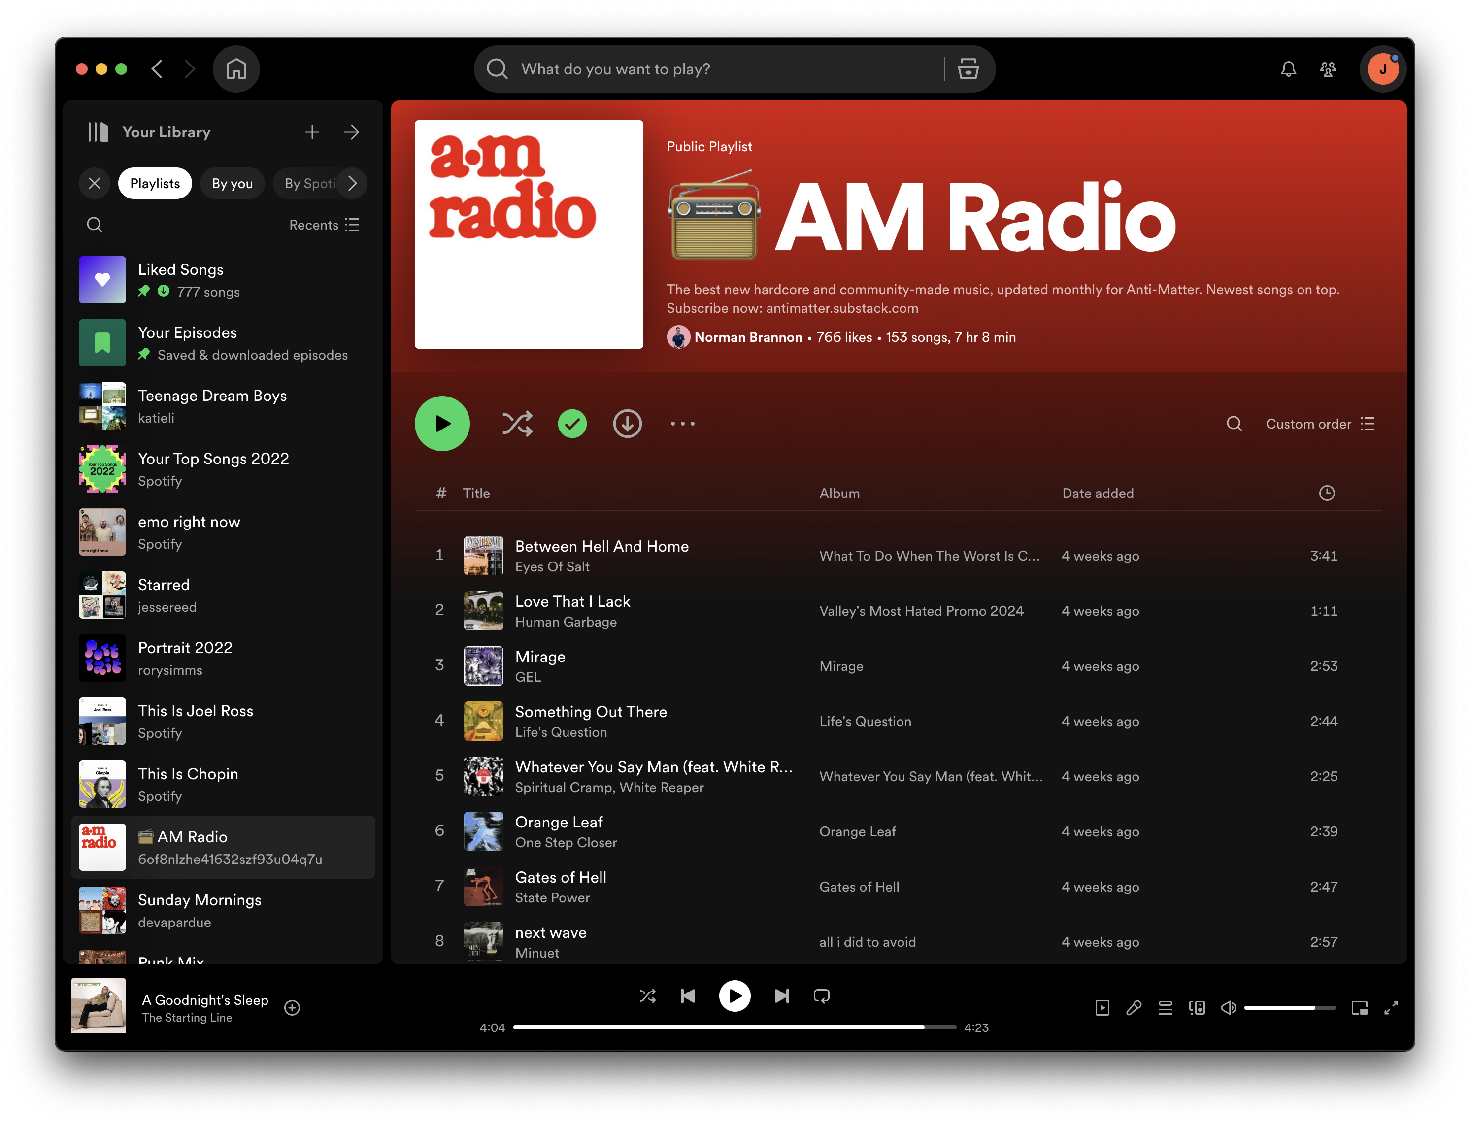Open the notifications bell

(1288, 69)
